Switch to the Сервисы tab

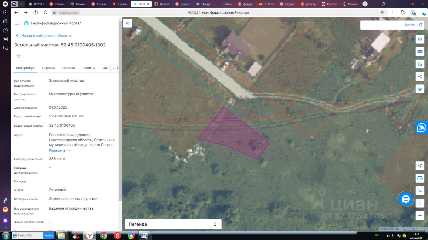point(49,68)
